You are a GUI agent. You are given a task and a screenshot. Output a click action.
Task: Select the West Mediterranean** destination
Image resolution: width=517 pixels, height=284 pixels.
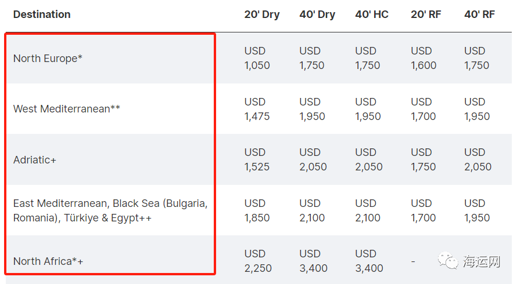coord(67,109)
